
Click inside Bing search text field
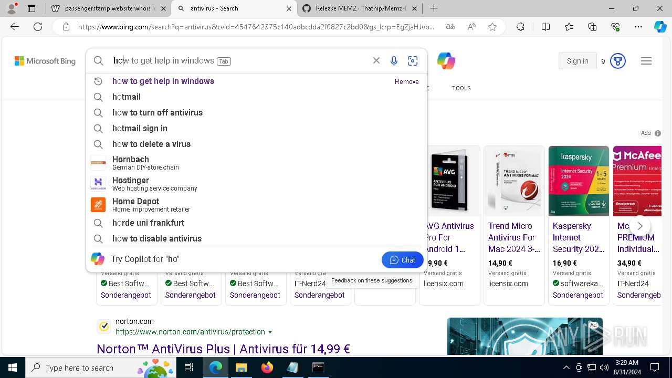pyautogui.click(x=239, y=61)
